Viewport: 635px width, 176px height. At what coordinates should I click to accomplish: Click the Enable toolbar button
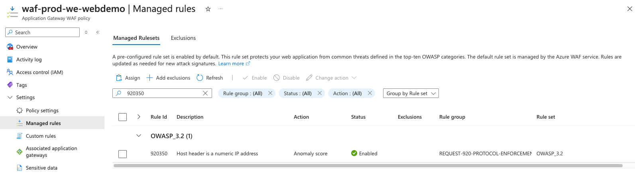click(255, 78)
